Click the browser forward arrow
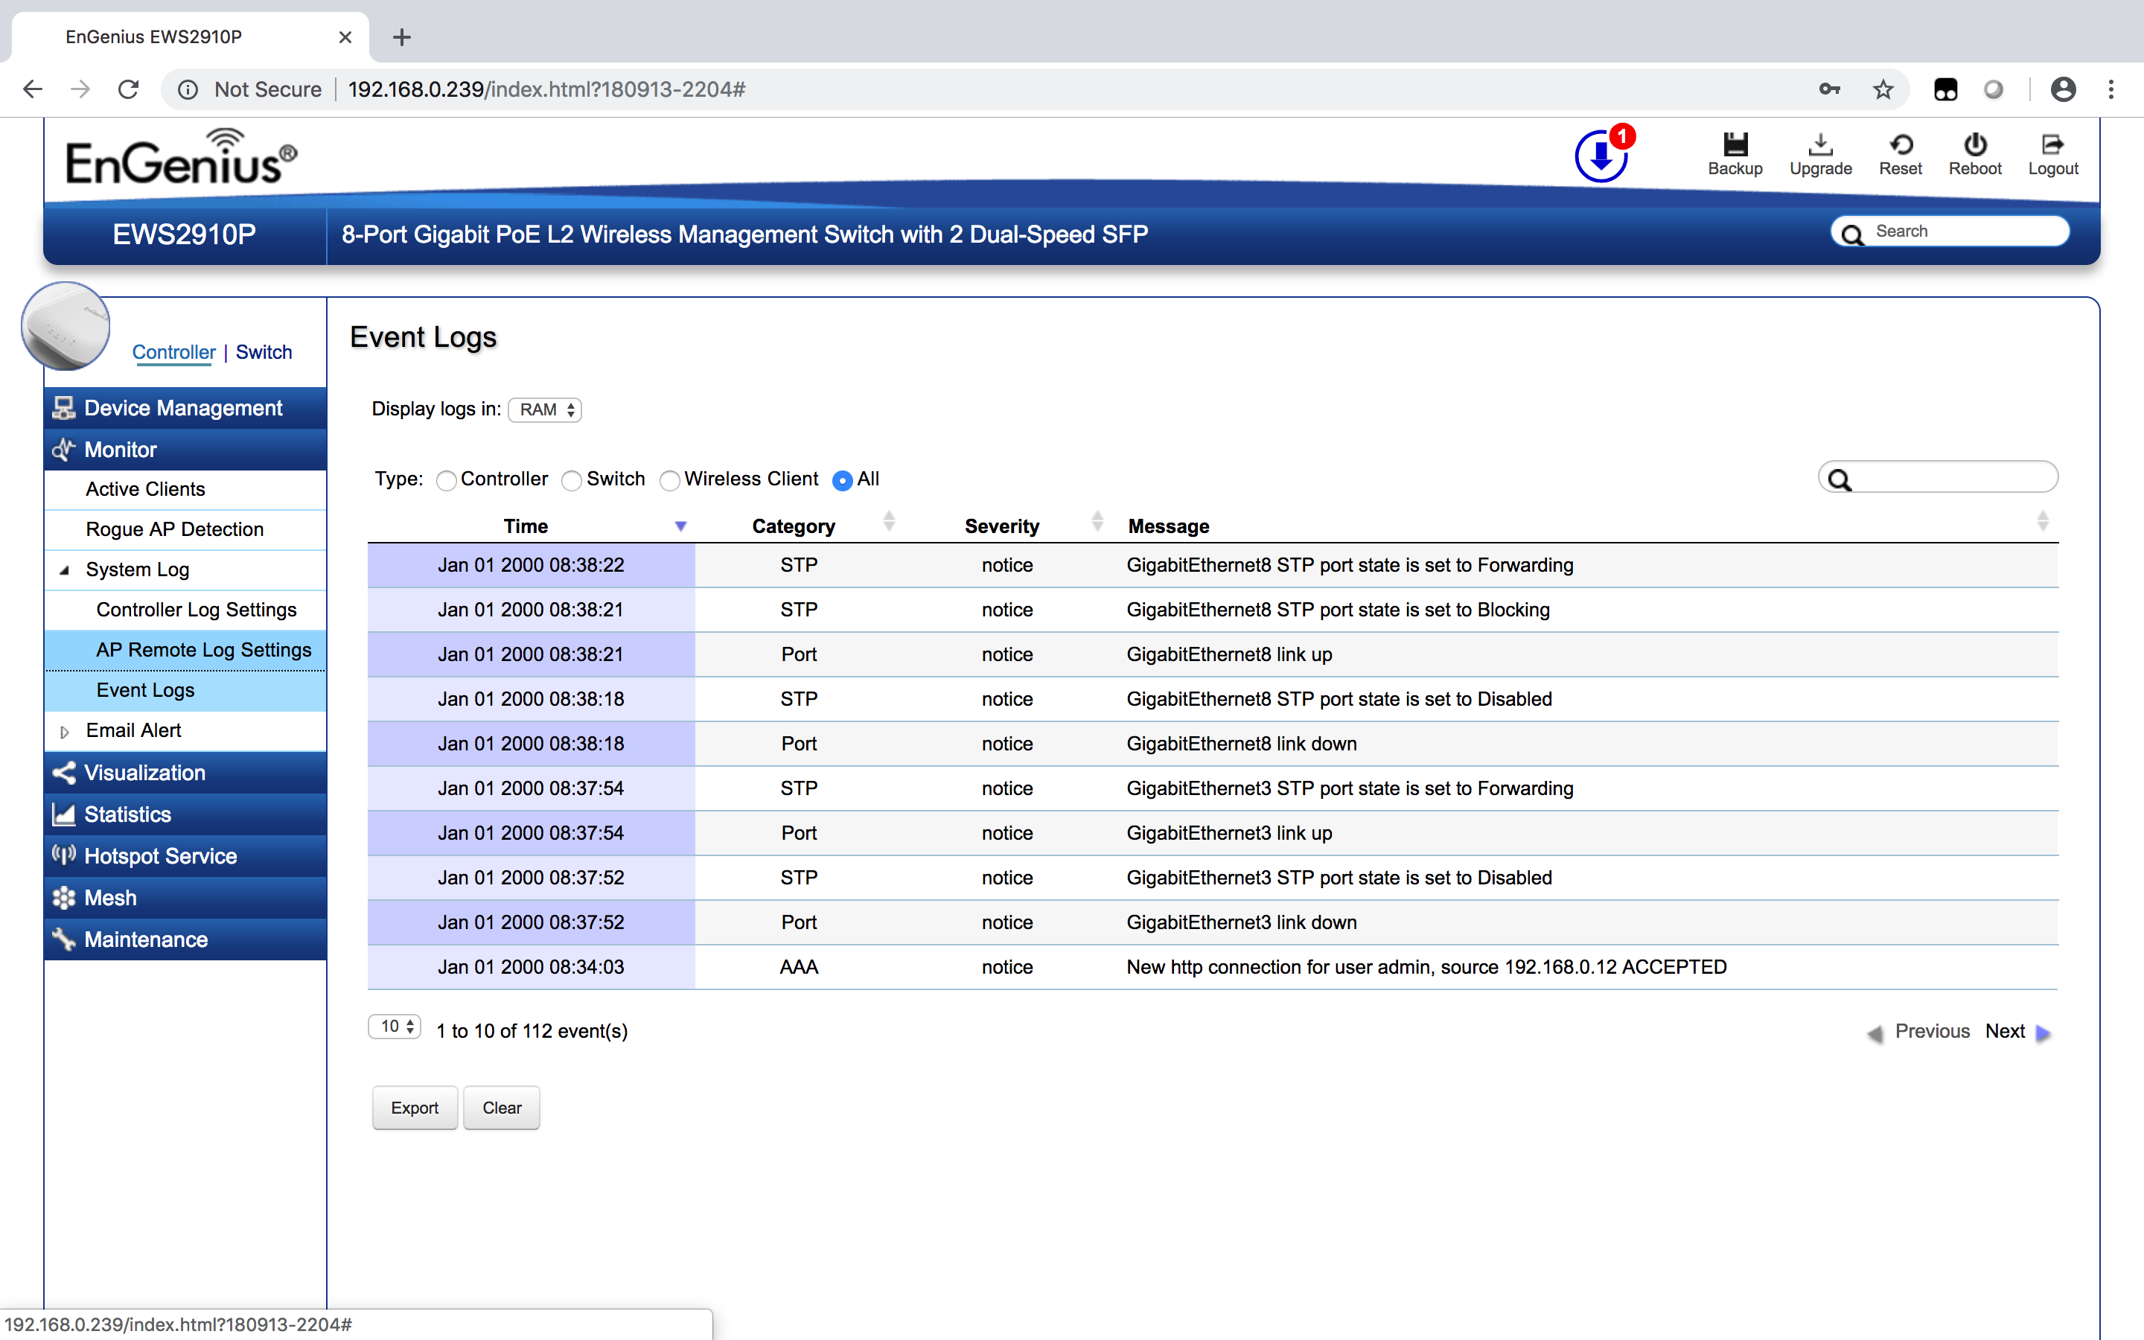Screen dimensions: 2144x1340 80,89
